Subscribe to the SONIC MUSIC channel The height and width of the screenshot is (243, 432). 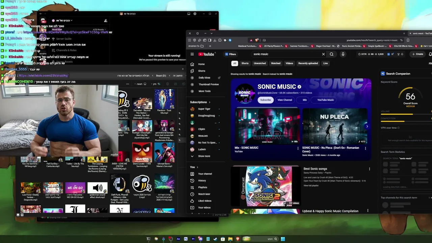tap(266, 100)
